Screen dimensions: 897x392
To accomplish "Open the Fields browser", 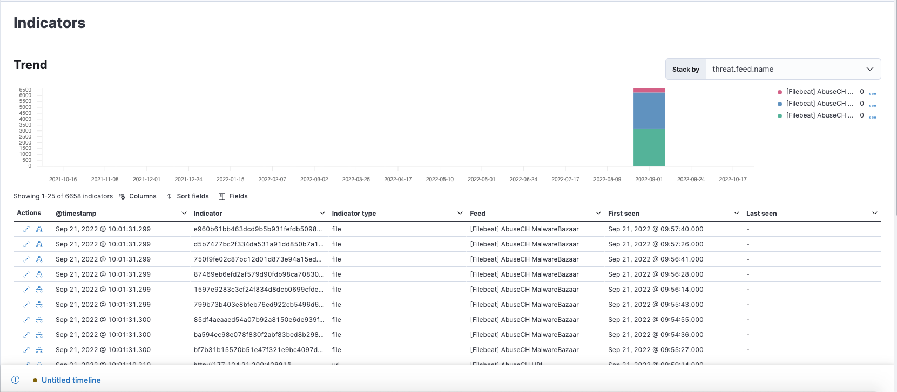I will tap(233, 196).
